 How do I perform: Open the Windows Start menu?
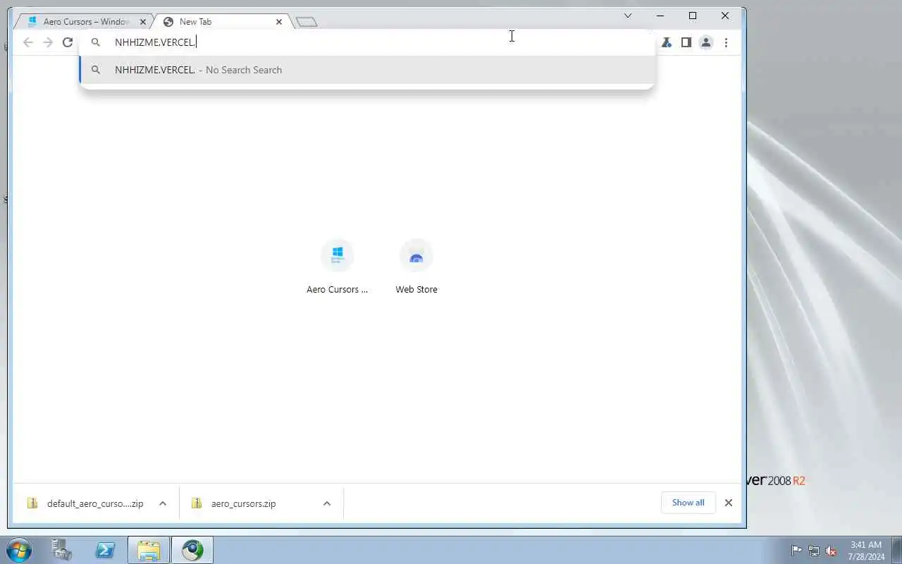[x=19, y=550]
